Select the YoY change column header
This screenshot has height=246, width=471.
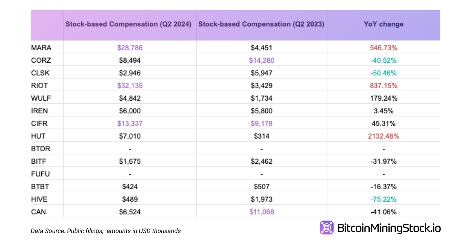383,24
